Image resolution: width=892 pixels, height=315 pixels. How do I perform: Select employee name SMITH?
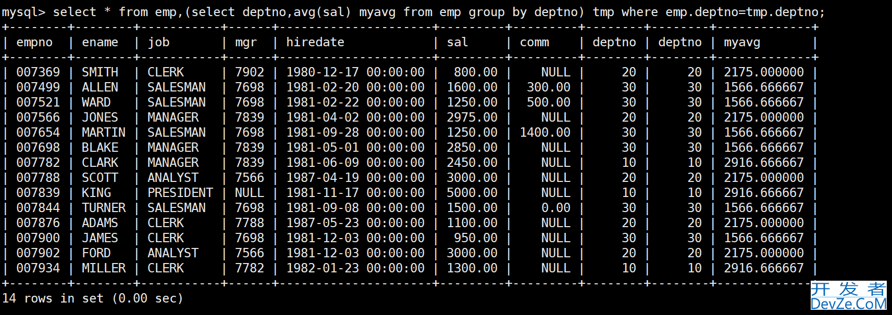tap(100, 72)
